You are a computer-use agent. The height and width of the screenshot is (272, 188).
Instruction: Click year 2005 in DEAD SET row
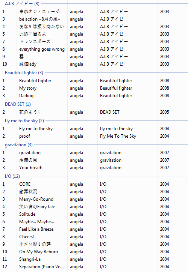pos(165,112)
